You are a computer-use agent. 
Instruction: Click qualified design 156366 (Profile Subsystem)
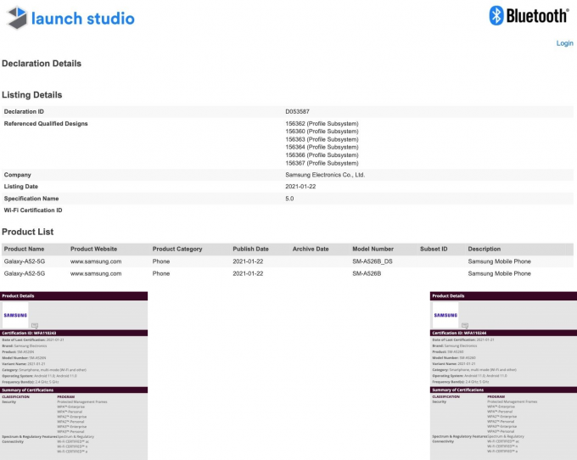[322, 155]
